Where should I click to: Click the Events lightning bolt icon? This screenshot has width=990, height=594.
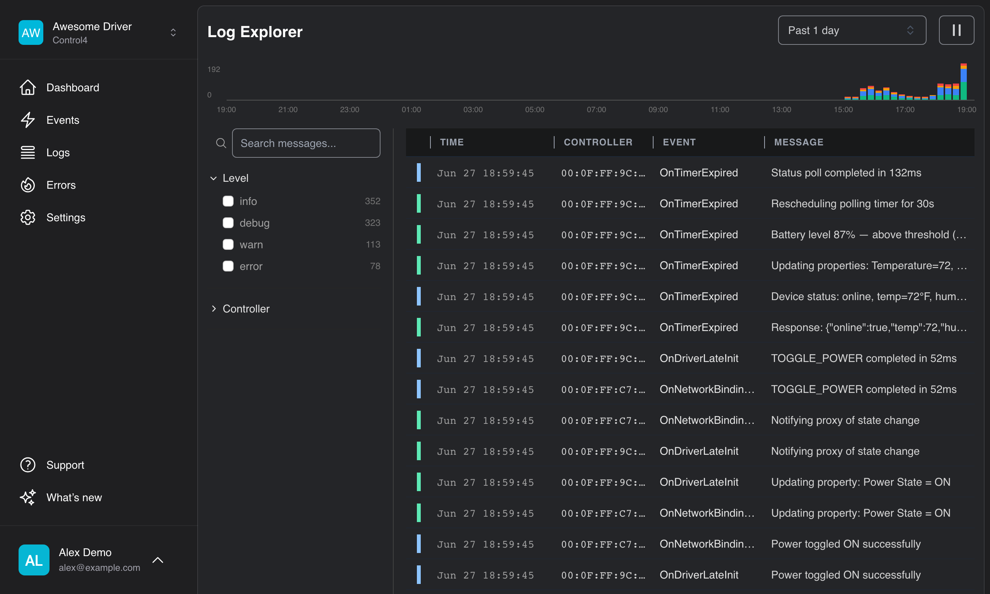coord(27,119)
